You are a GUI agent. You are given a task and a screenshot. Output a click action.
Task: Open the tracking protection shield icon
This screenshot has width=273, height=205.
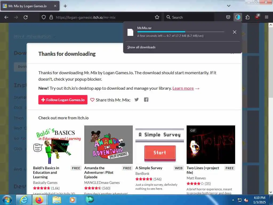(44, 17)
